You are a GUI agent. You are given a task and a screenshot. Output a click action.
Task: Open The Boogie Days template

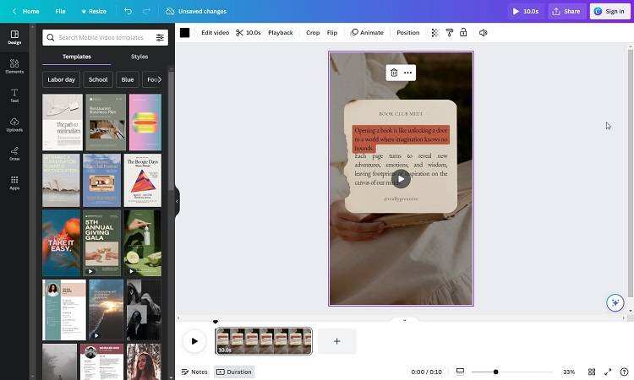coord(143,180)
